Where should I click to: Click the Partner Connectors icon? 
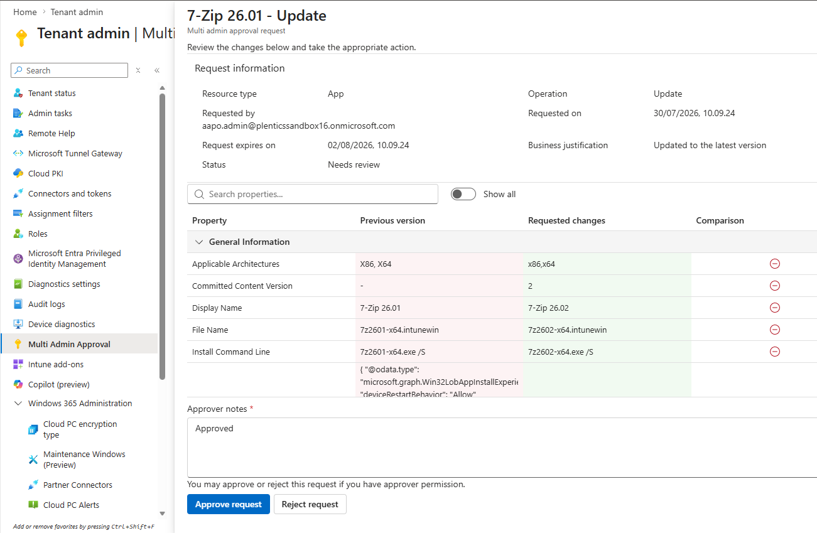tap(33, 485)
